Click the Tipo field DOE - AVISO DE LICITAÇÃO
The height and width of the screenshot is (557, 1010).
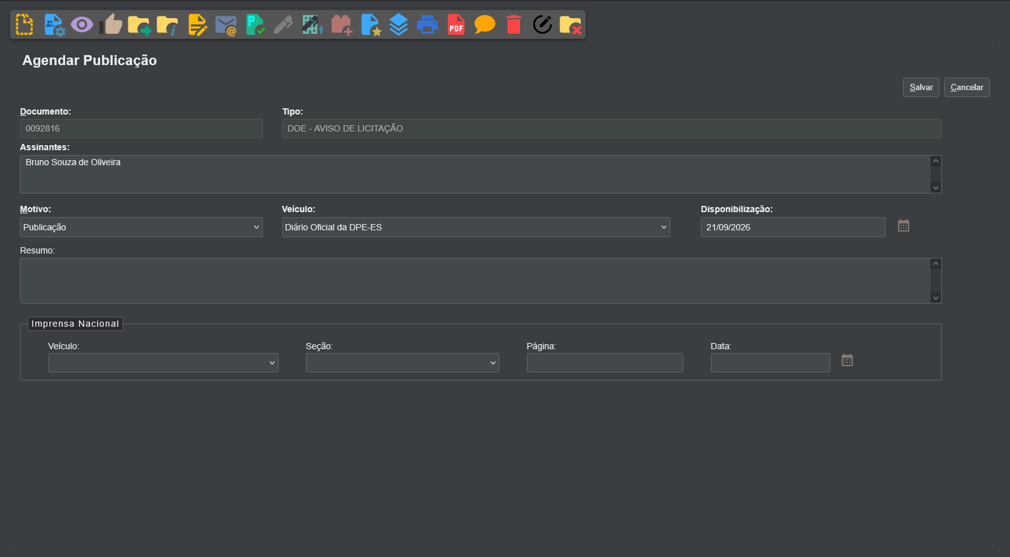pos(612,128)
